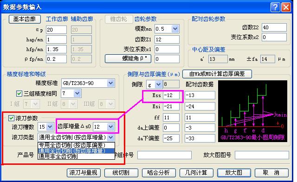
Task: Click the da上偏差 field showing 0
Action: tap(171, 128)
